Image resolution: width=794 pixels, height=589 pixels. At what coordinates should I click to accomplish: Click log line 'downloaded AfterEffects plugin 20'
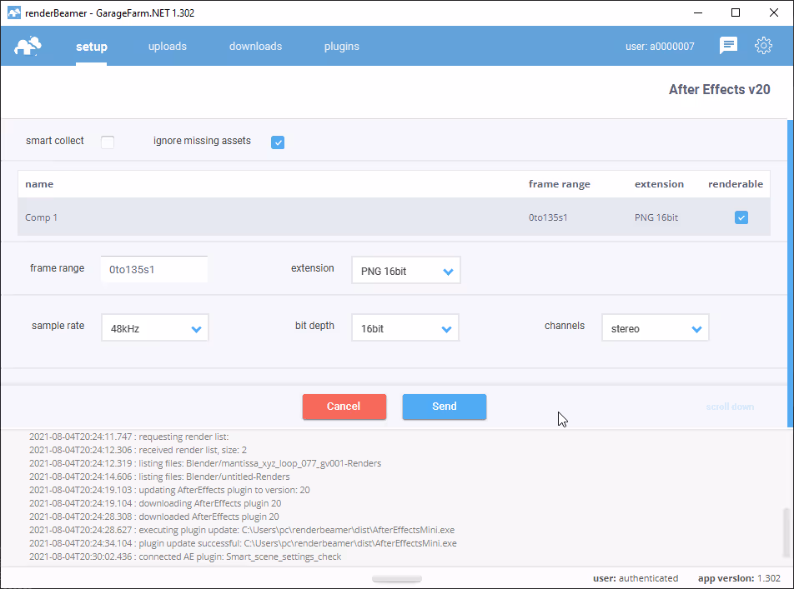pyautogui.click(x=154, y=517)
